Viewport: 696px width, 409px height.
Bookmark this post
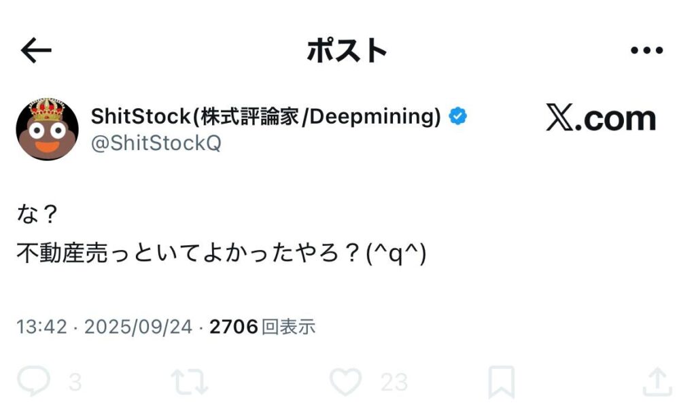[502, 383]
